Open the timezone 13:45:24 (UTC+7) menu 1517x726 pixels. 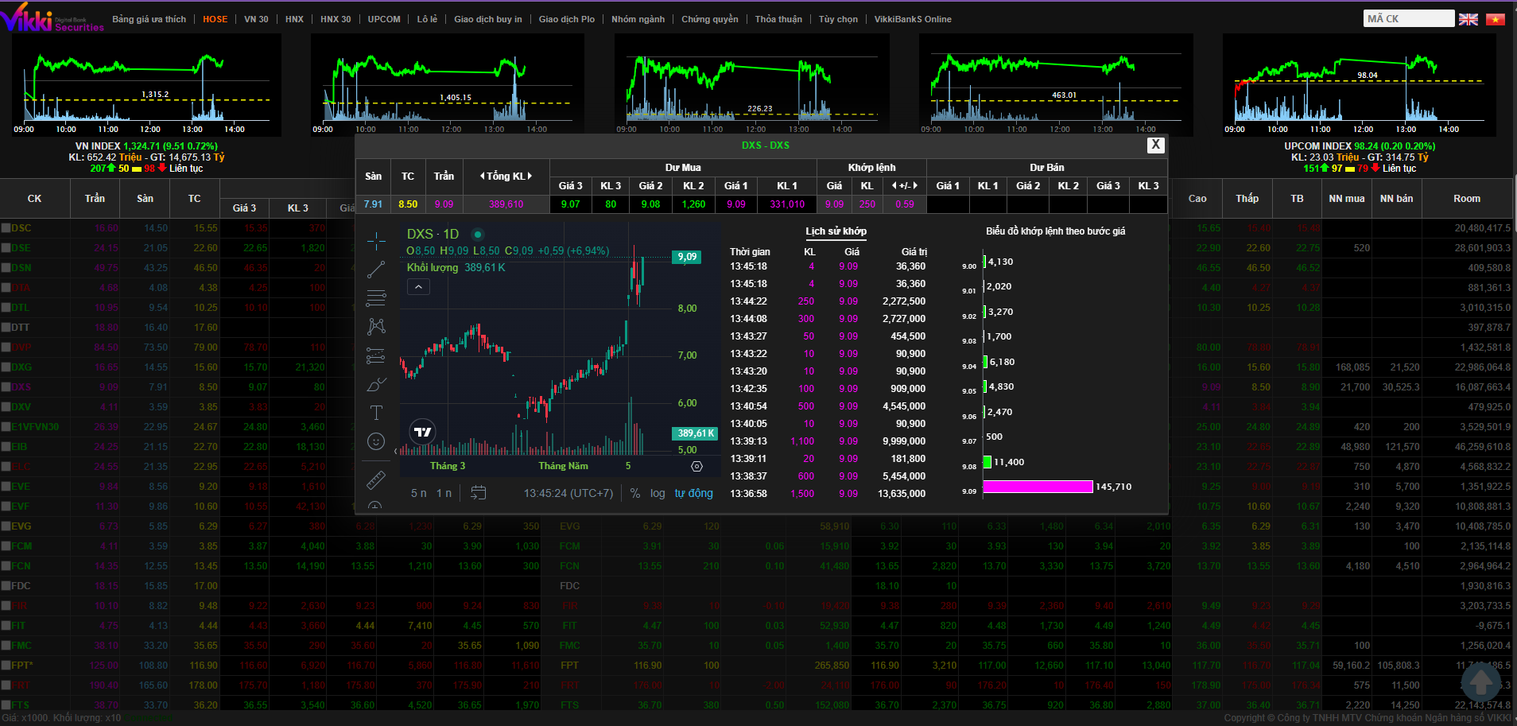click(x=568, y=493)
